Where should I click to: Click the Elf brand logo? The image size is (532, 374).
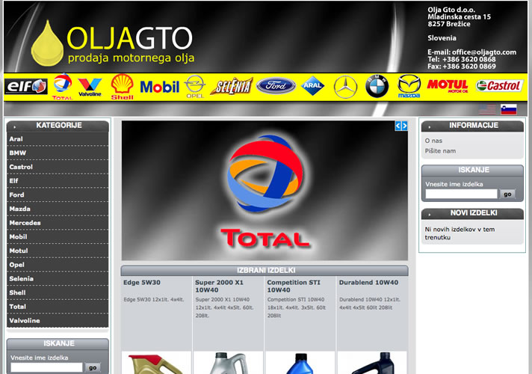coord(26,86)
